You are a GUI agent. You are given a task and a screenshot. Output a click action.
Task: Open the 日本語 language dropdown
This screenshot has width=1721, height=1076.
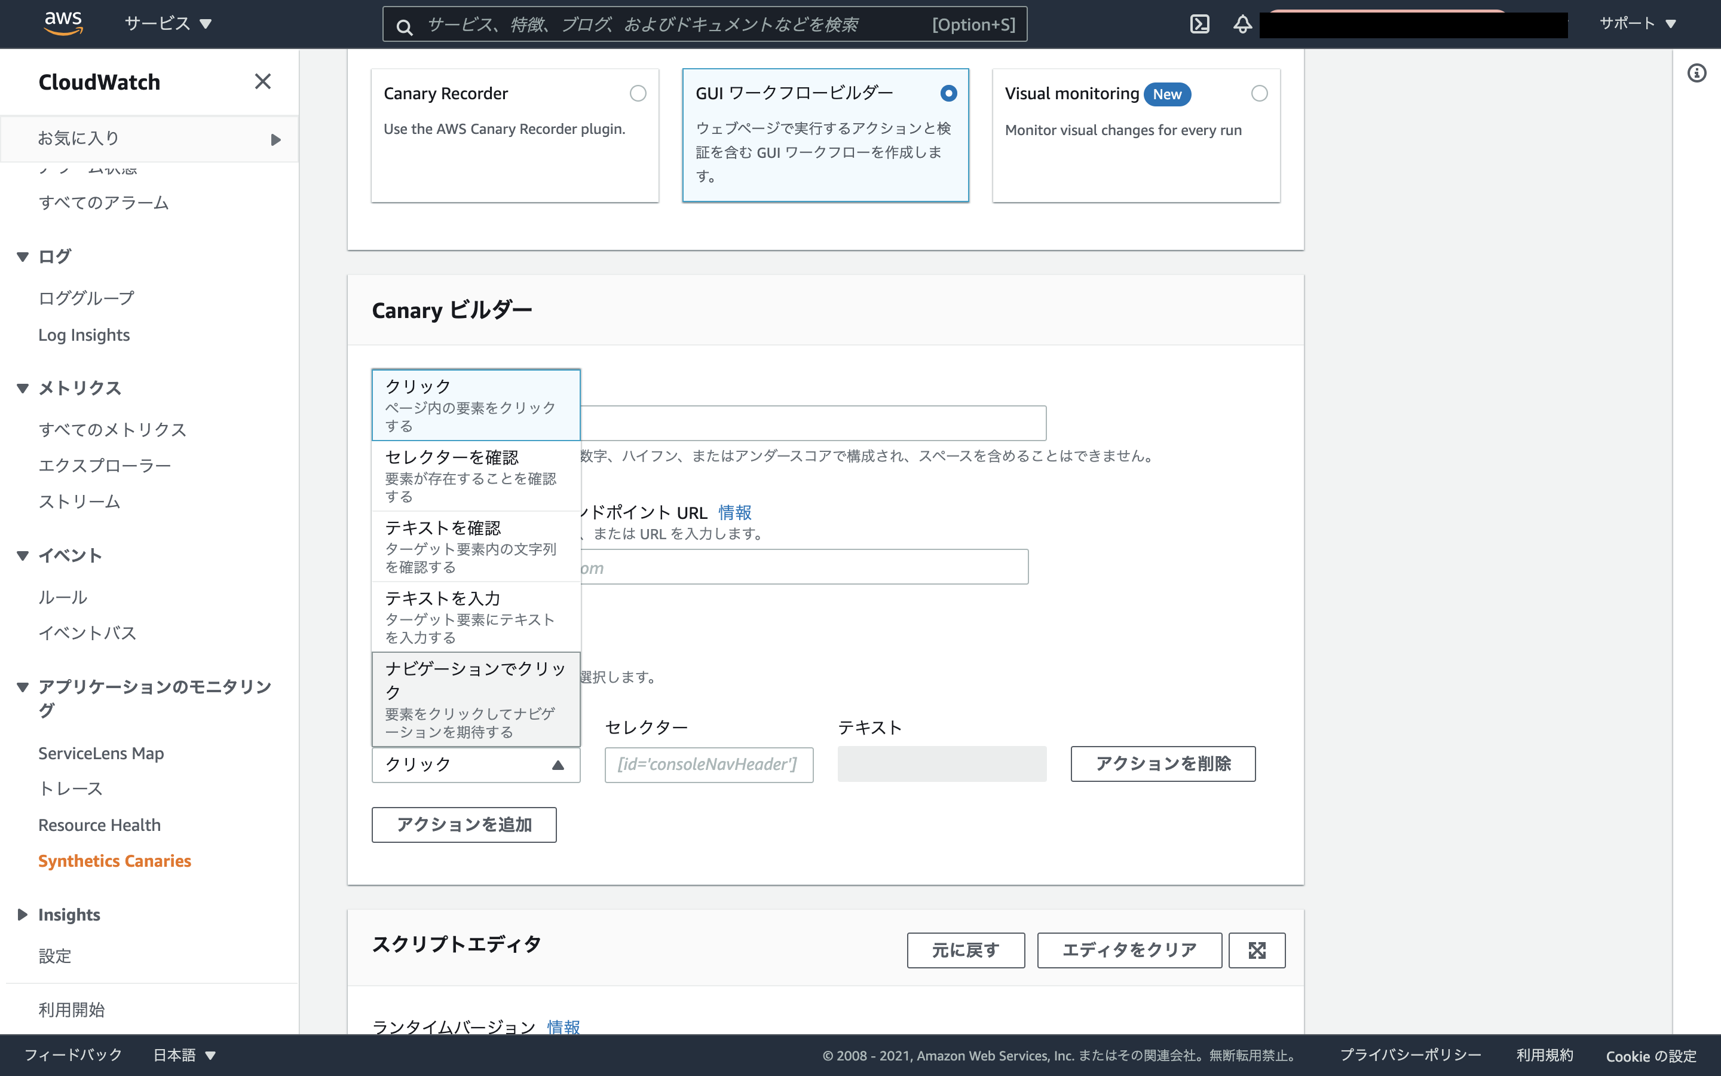[x=183, y=1054]
